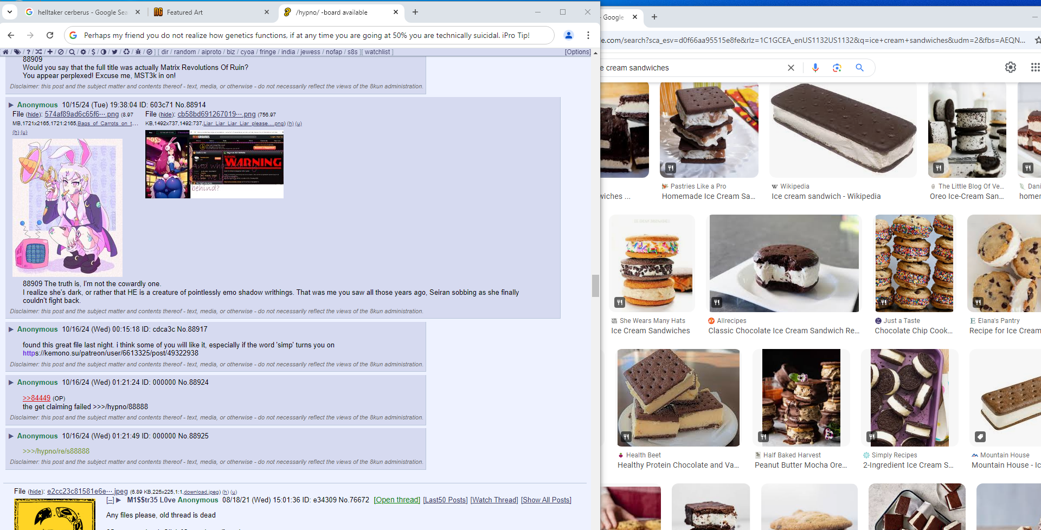The height and width of the screenshot is (530, 1041).
Task: Open a new tab in the hypno window
Action: click(415, 12)
